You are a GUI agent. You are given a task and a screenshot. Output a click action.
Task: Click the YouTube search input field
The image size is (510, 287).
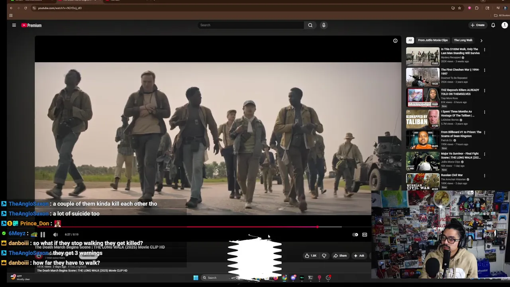coord(251,25)
